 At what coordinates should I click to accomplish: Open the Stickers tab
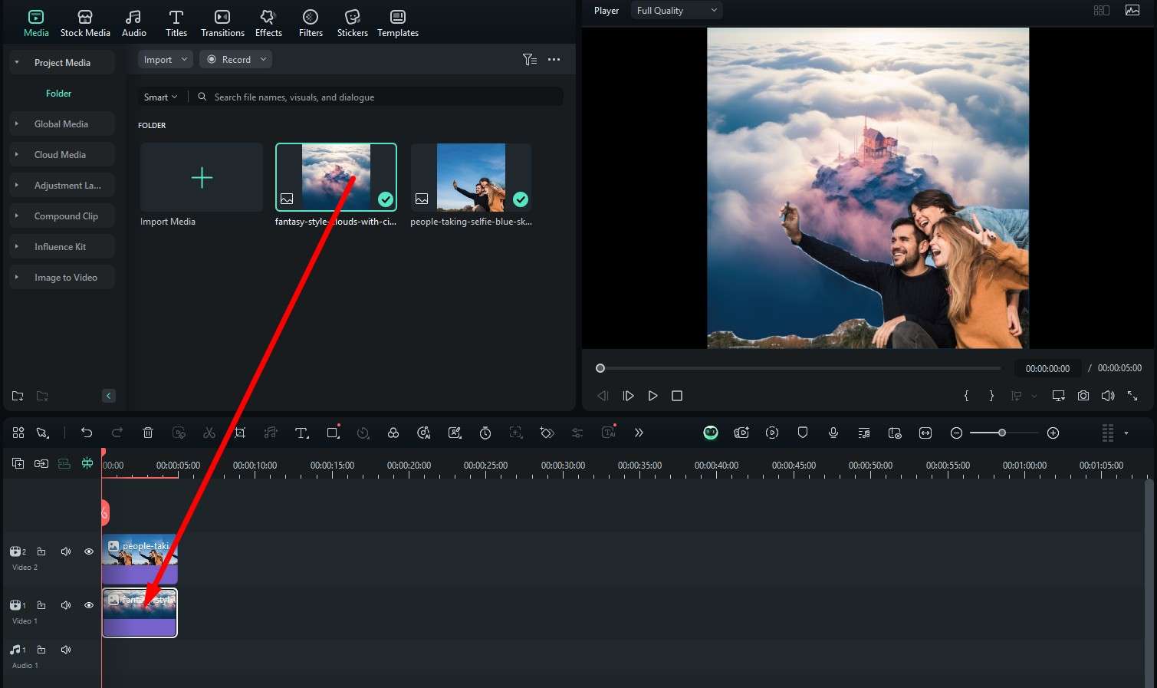(352, 23)
